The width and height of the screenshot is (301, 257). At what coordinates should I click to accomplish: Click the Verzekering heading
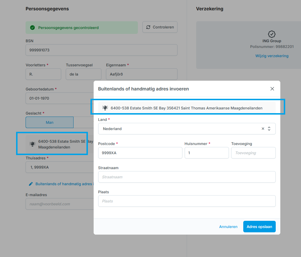click(210, 9)
